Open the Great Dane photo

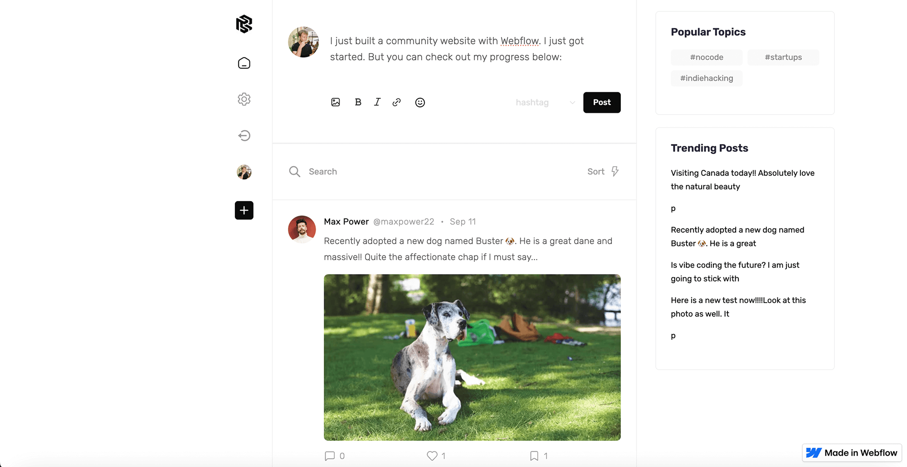coord(472,357)
